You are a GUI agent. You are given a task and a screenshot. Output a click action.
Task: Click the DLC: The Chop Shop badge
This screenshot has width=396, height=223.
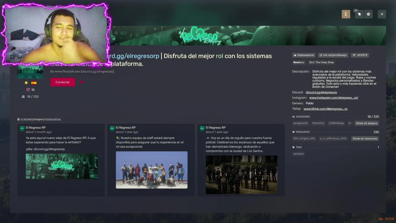click(321, 62)
